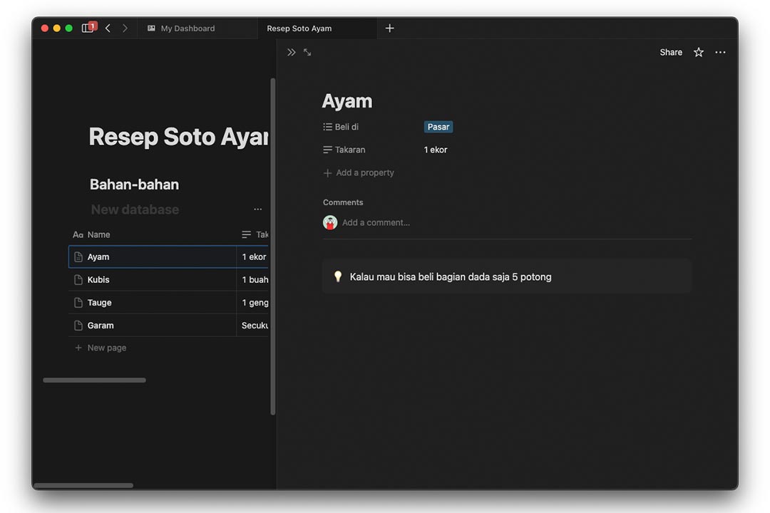Go forward with the right arrow
This screenshot has height=513, width=770.
coord(125,28)
